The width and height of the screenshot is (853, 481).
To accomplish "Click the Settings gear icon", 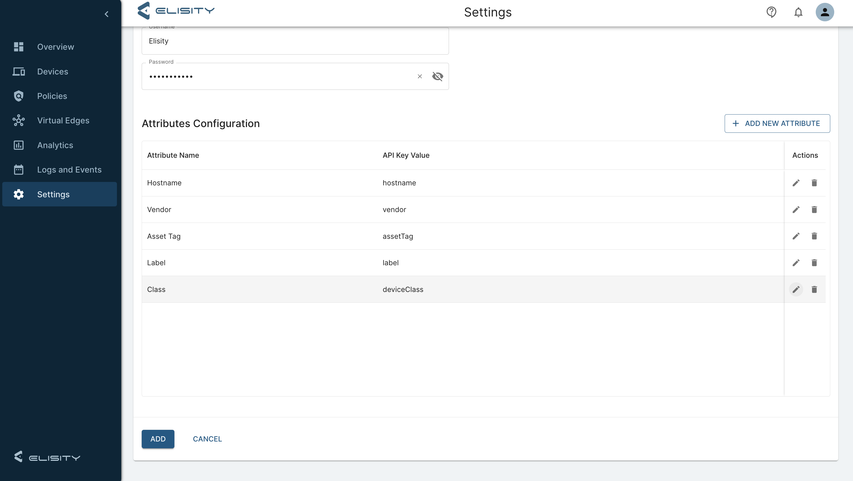I will click(18, 194).
